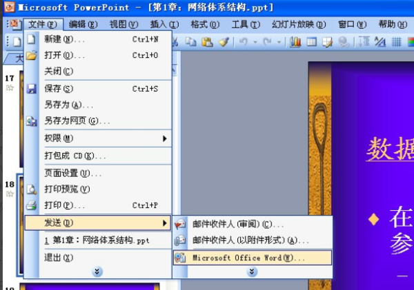Click the outline tab behind the menu
This screenshot has width=414, height=290.
point(15,59)
